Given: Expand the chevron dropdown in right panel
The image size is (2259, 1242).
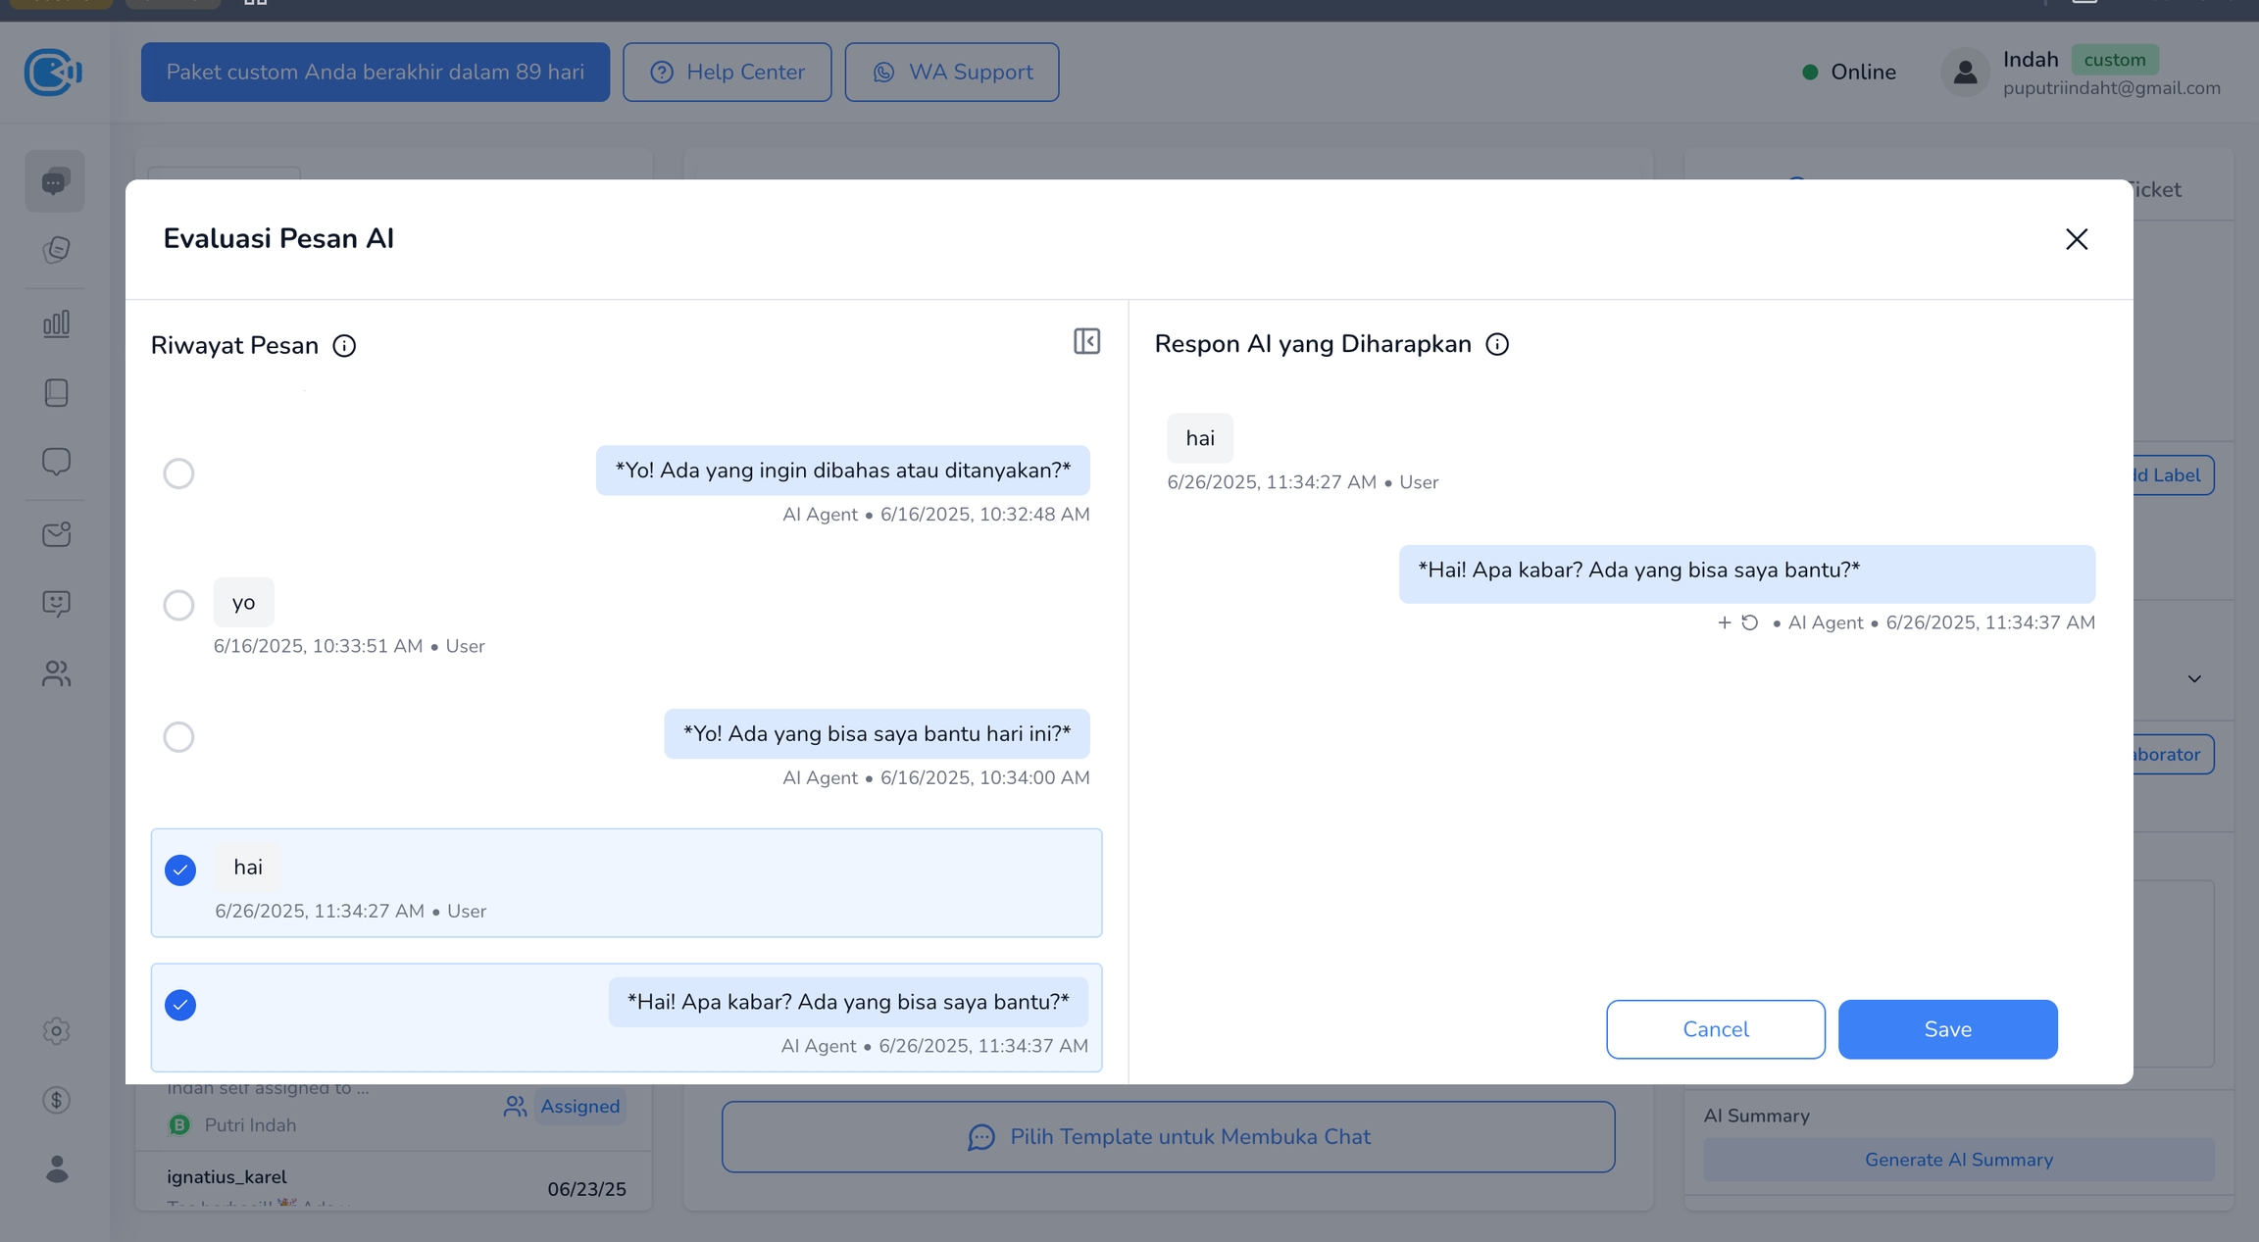Looking at the screenshot, I should pos(2194,678).
